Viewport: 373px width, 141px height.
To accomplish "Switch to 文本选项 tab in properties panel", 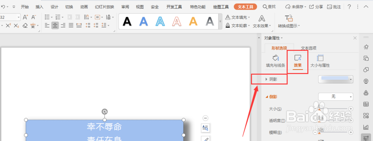I will (308, 48).
